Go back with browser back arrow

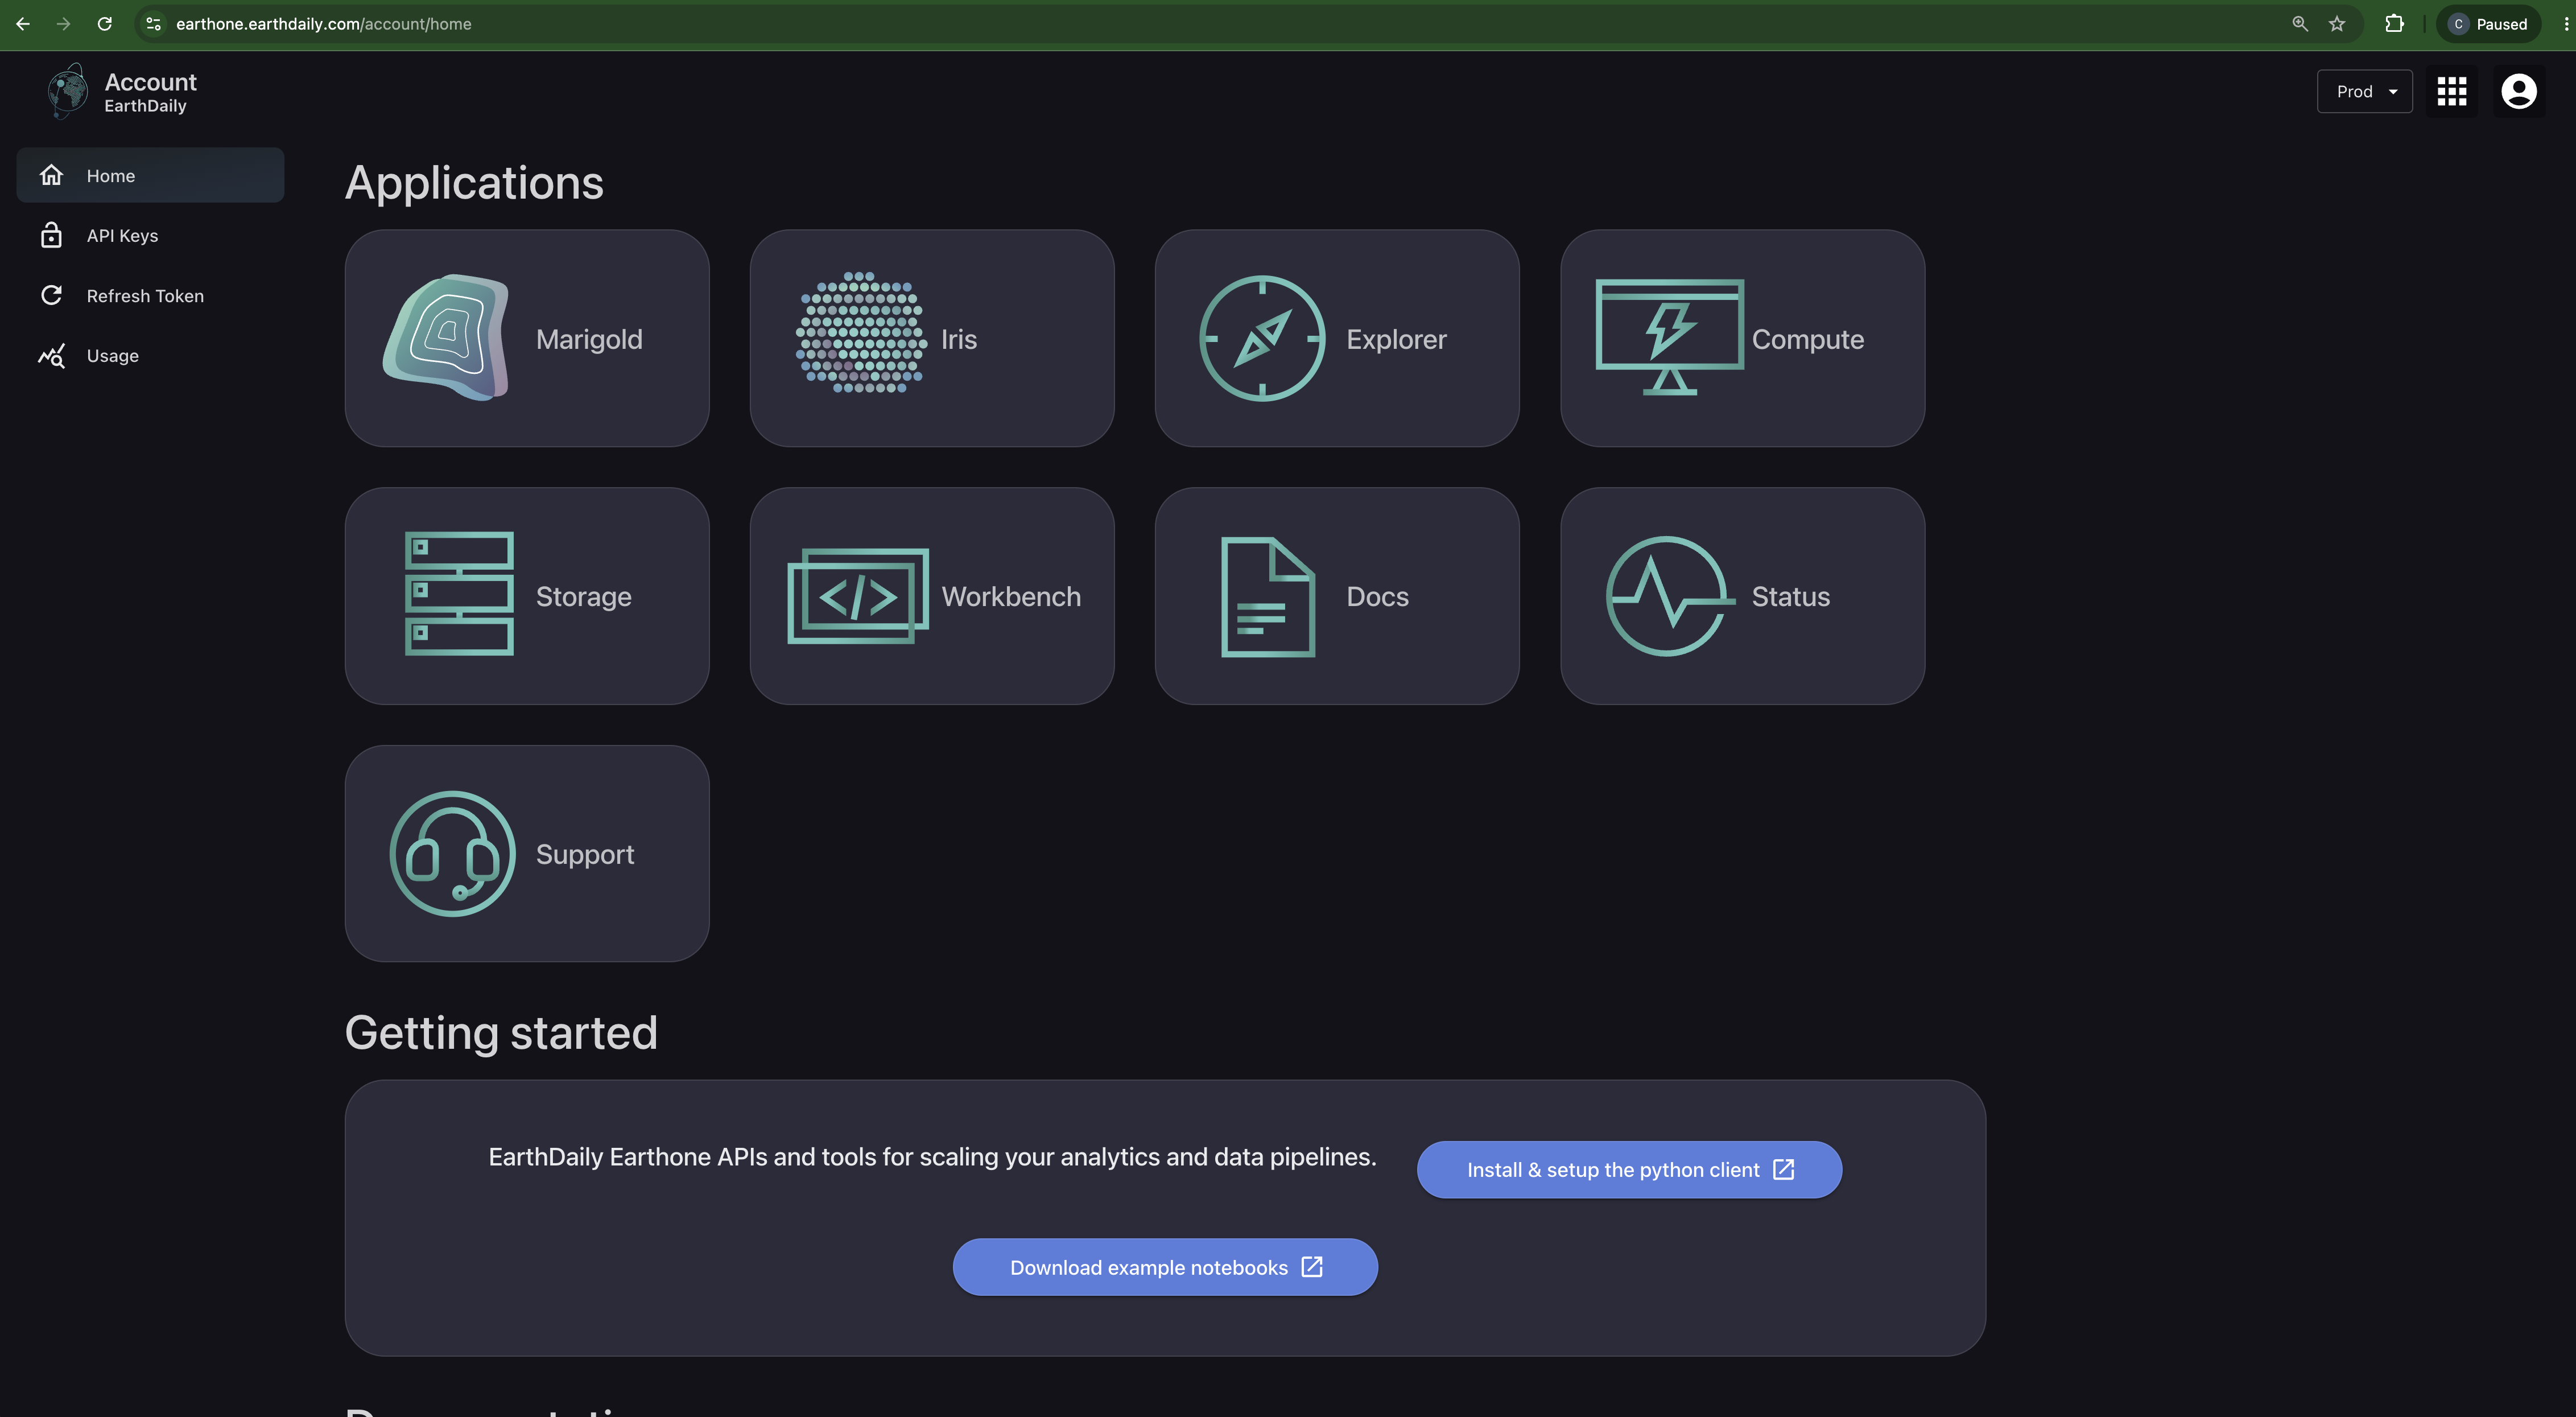pyautogui.click(x=23, y=24)
